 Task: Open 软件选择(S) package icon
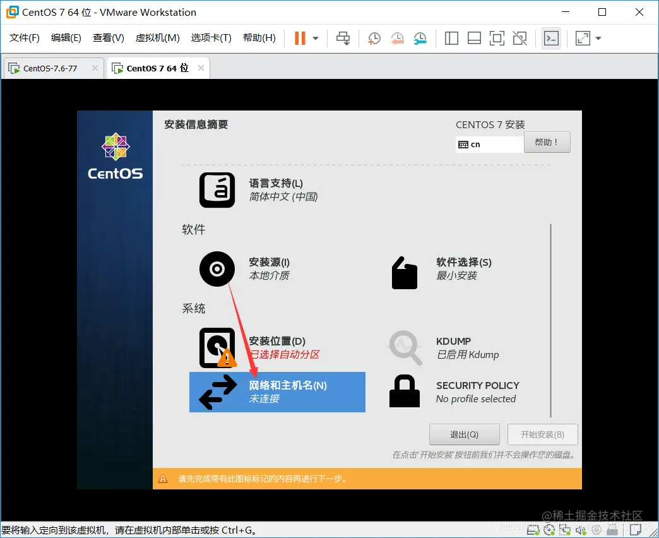405,272
